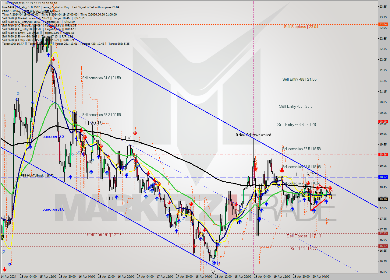This screenshot has width=390, height=280.
Task: Click the blue 'correction 61.8' label
Action: [x=53, y=209]
